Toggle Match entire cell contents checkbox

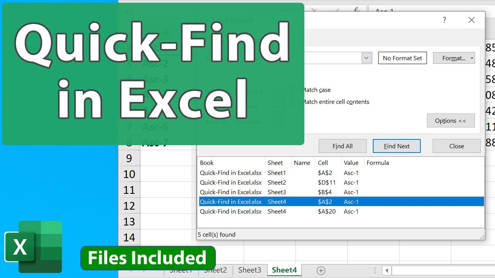coord(295,102)
